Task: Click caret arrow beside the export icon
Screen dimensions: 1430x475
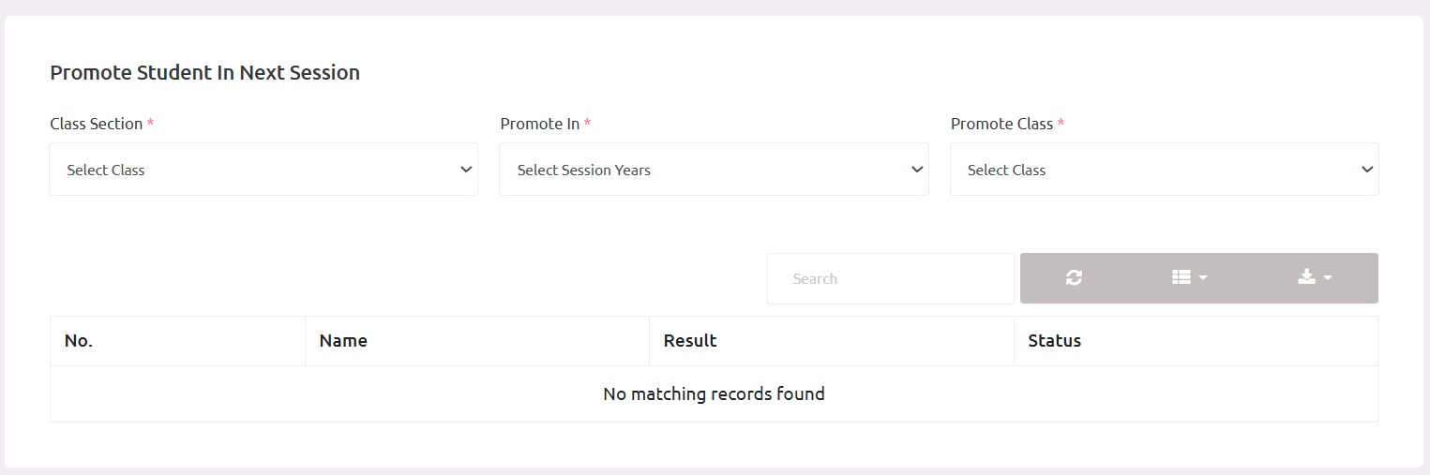Action: (x=1328, y=278)
